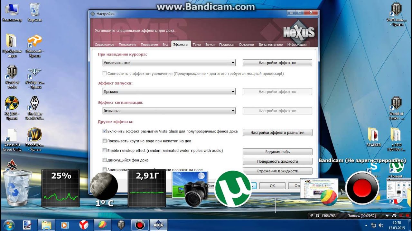Open the Корзина desktop icon
Screen dimensions: 412x231
click(34, 12)
